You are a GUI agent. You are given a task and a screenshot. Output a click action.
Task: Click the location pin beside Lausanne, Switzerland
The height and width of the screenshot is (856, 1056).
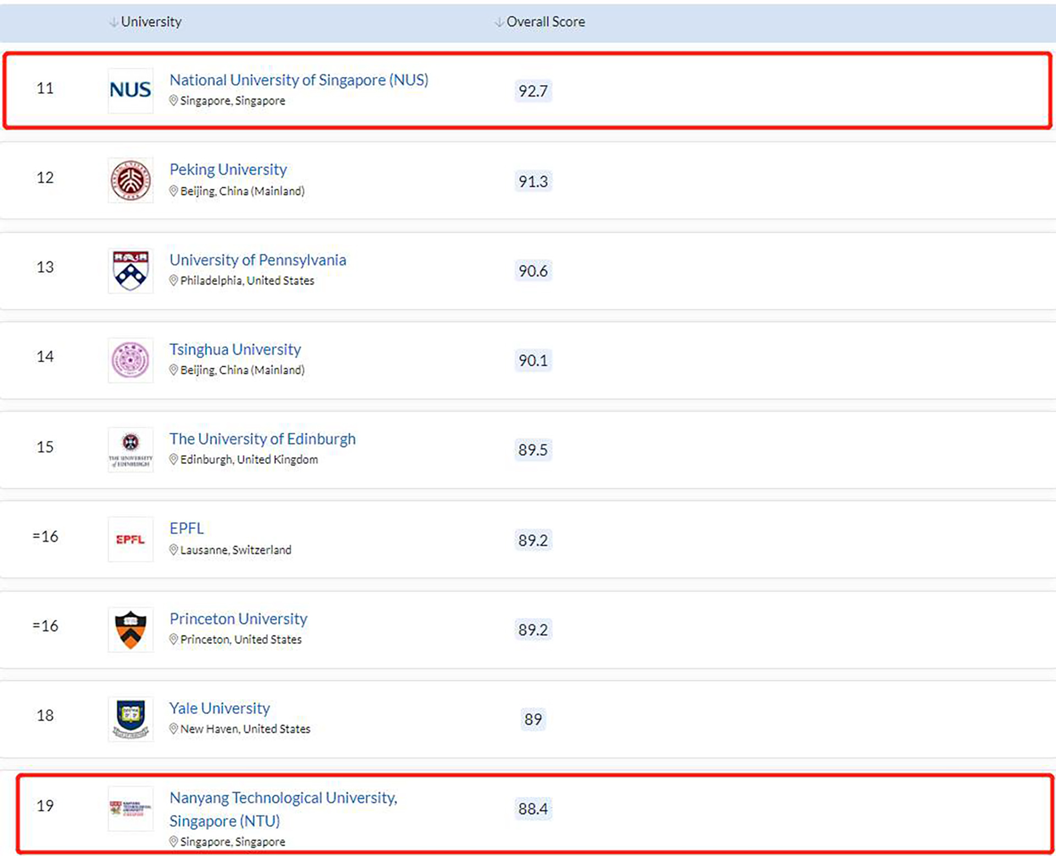point(173,550)
